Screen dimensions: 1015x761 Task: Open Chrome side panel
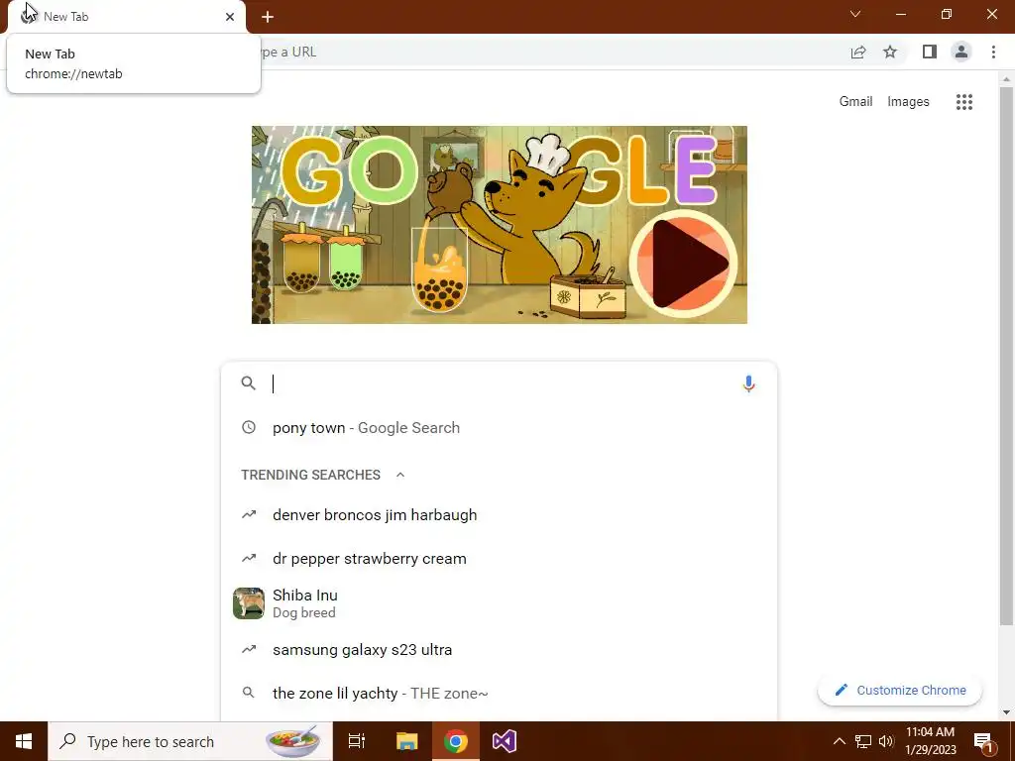[930, 52]
